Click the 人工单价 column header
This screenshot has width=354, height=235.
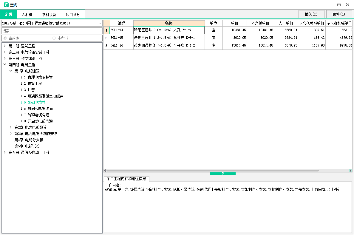pyautogui.click(x=286, y=23)
